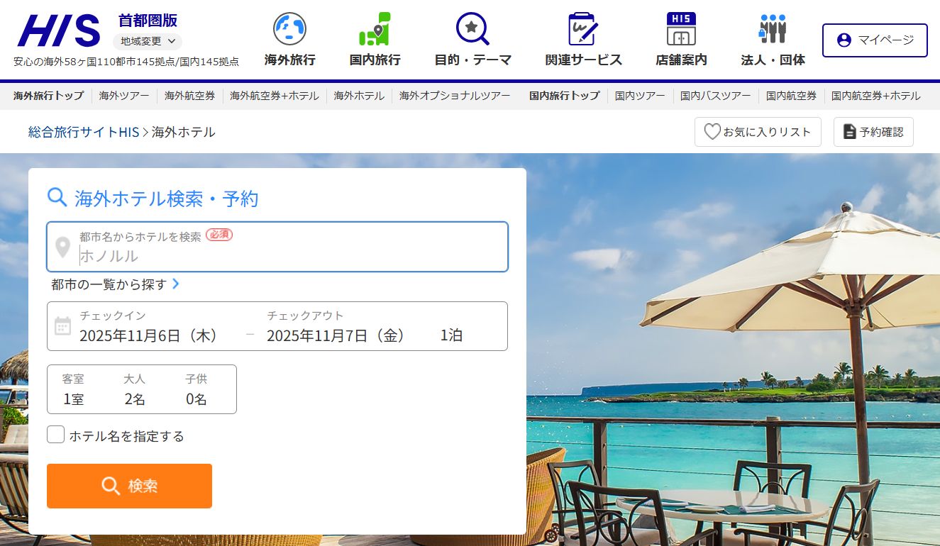The width and height of the screenshot is (940, 546).
Task: Open the 国内旅行 Japan map icon
Action: (x=375, y=29)
